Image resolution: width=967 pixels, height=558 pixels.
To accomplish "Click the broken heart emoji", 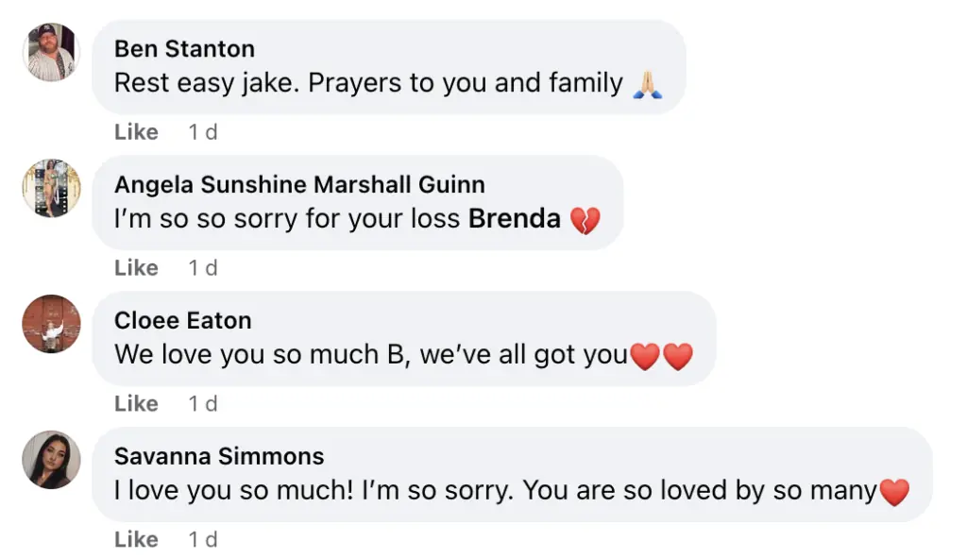I will click(585, 221).
